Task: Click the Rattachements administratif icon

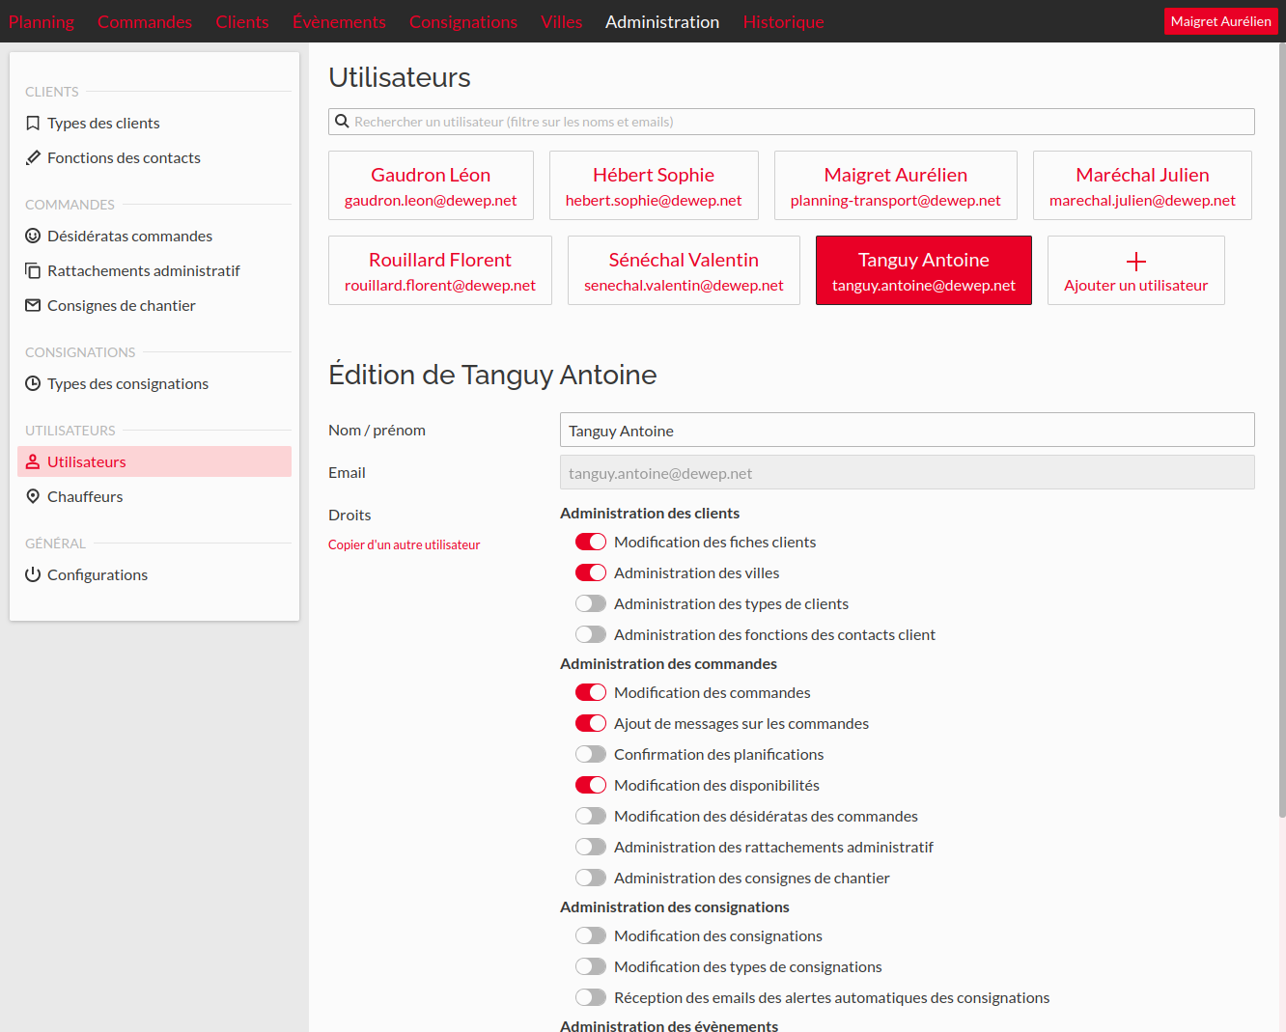Action: coord(32,270)
